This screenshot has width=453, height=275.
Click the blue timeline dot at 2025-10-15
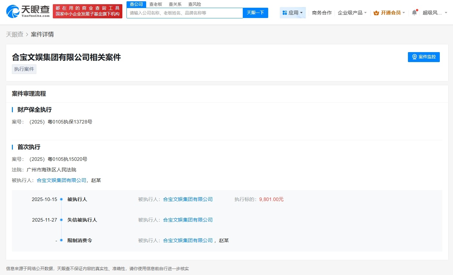[61, 199]
